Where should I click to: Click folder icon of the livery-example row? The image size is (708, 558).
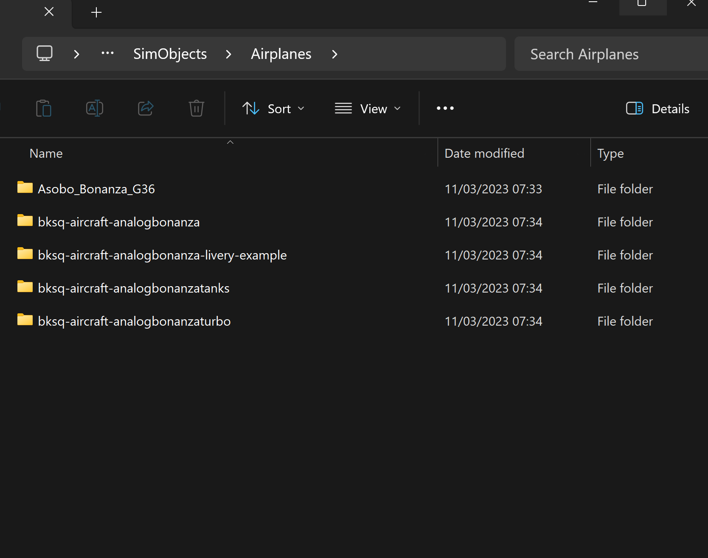(x=25, y=253)
